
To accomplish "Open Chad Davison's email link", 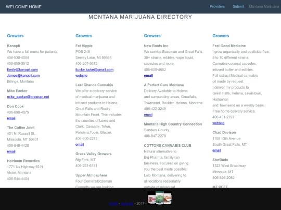I will 216,150.
